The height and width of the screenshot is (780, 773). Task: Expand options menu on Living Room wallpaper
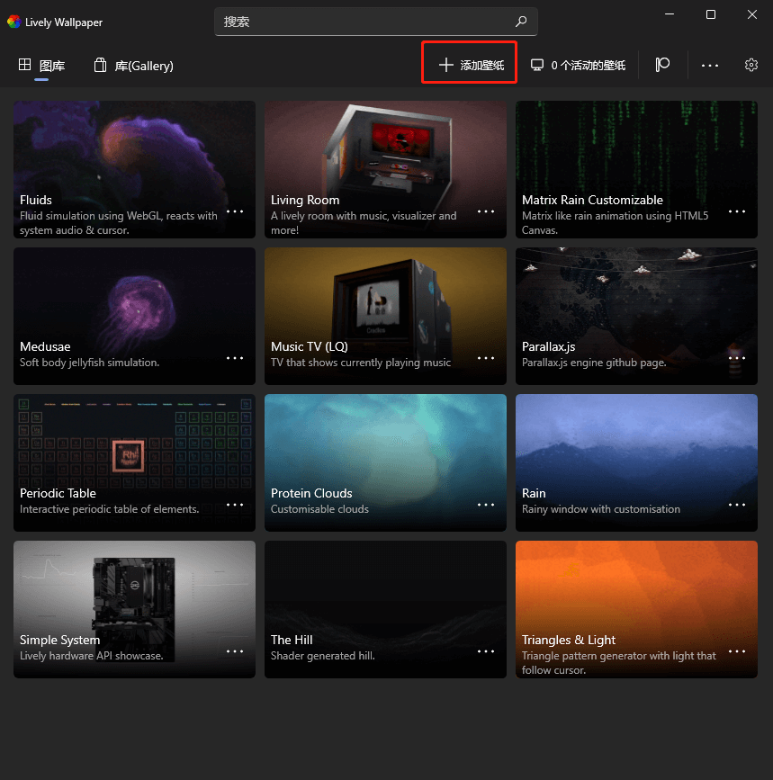(486, 211)
